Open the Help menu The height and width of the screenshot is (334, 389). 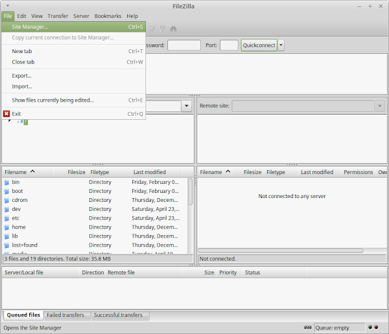[x=132, y=16]
